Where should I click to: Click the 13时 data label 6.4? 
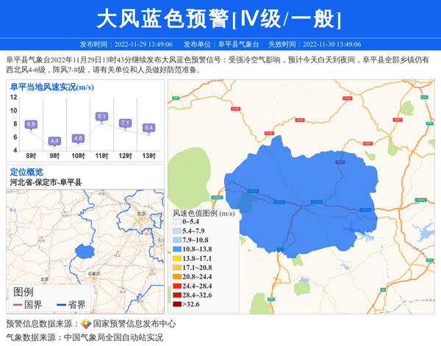click(x=148, y=128)
